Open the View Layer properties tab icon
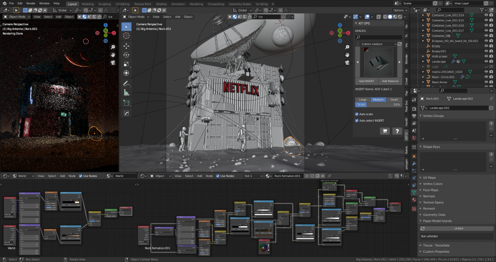Viewport: 496px width, 262px height. [x=414, y=123]
